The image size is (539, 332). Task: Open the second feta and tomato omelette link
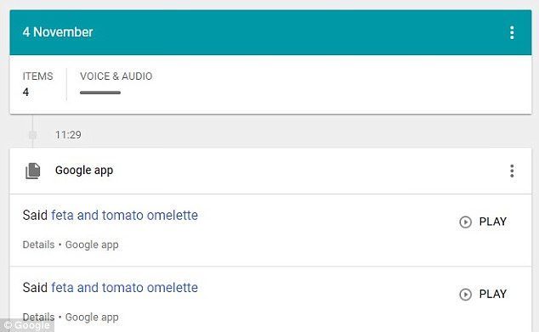pos(124,288)
